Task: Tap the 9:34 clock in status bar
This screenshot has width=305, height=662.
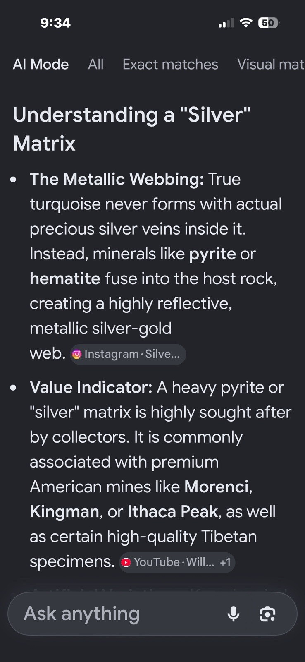Action: (x=55, y=23)
